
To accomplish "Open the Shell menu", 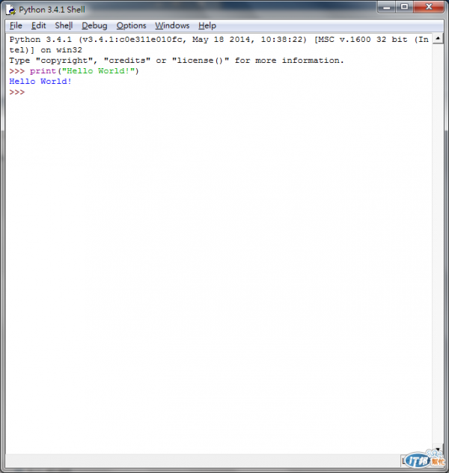I will (x=64, y=25).
